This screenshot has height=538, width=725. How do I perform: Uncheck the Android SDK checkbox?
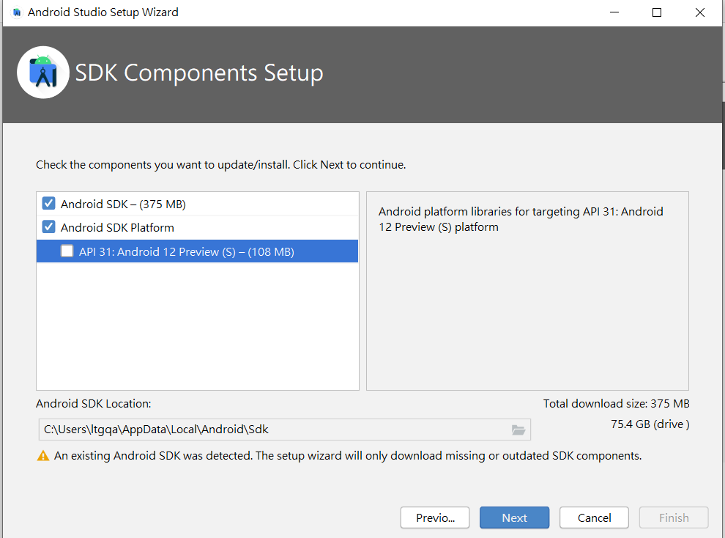(49, 204)
